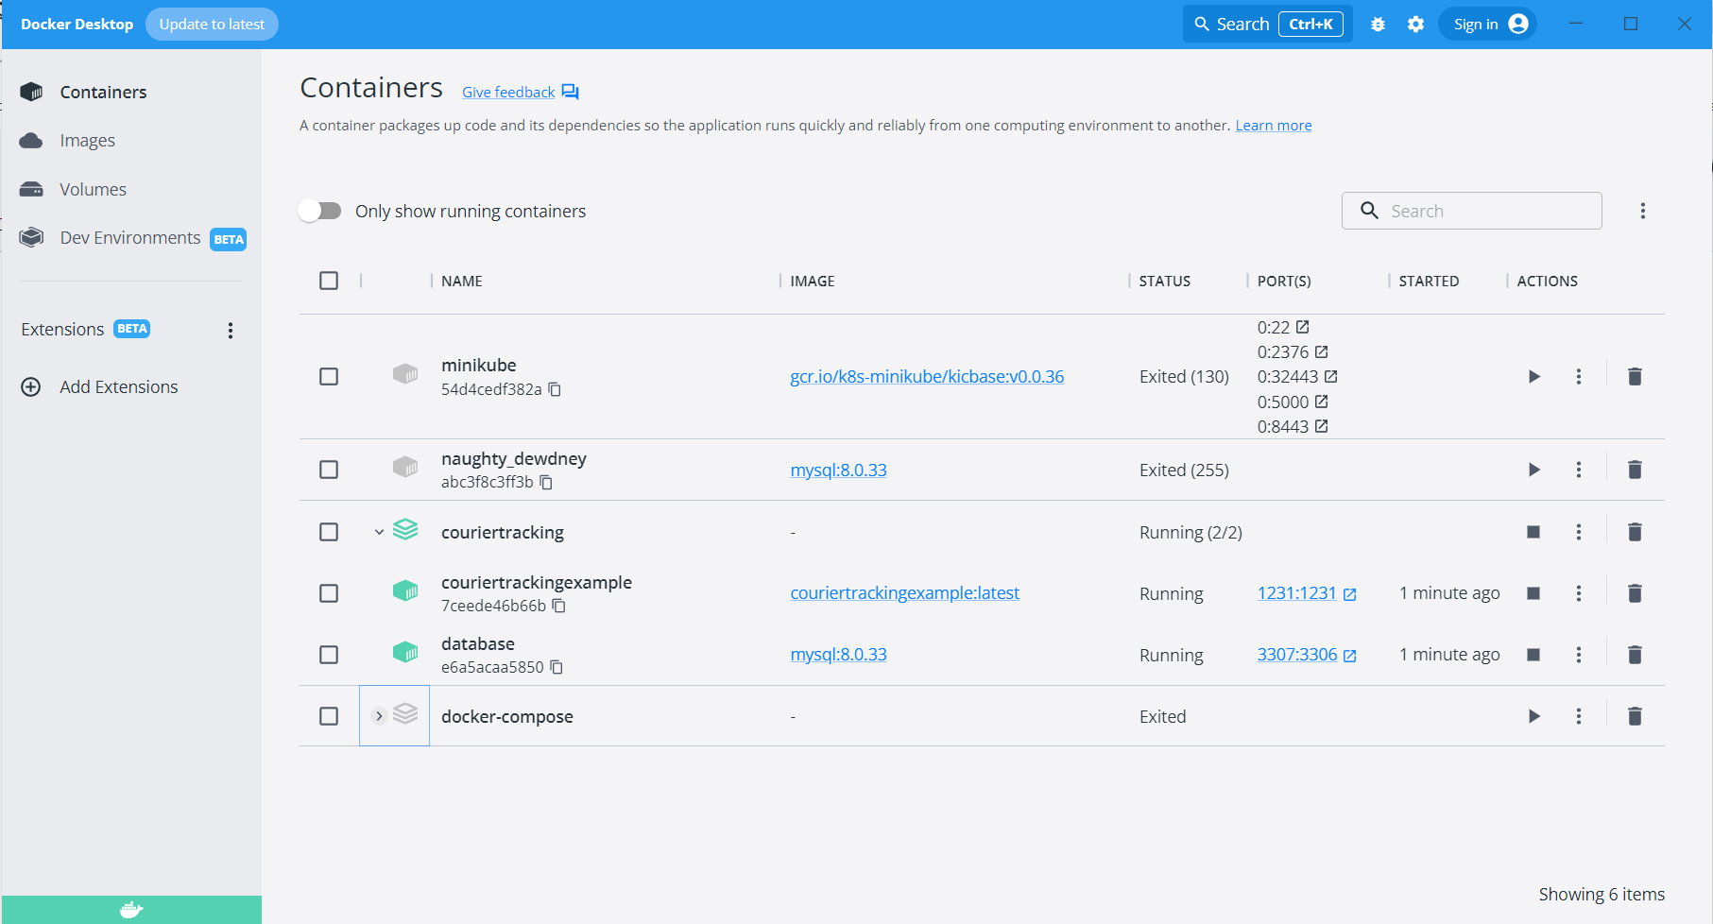Copy naughty_dewdney container ID
The image size is (1713, 924).
coord(546,482)
